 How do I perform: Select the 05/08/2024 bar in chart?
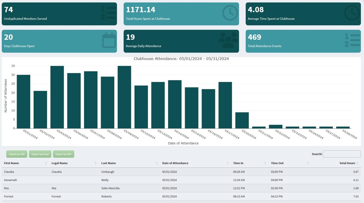[x=108, y=103]
